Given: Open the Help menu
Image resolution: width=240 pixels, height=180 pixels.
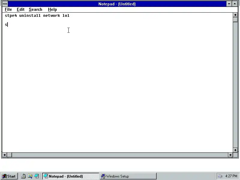Looking at the screenshot, I should (x=52, y=10).
